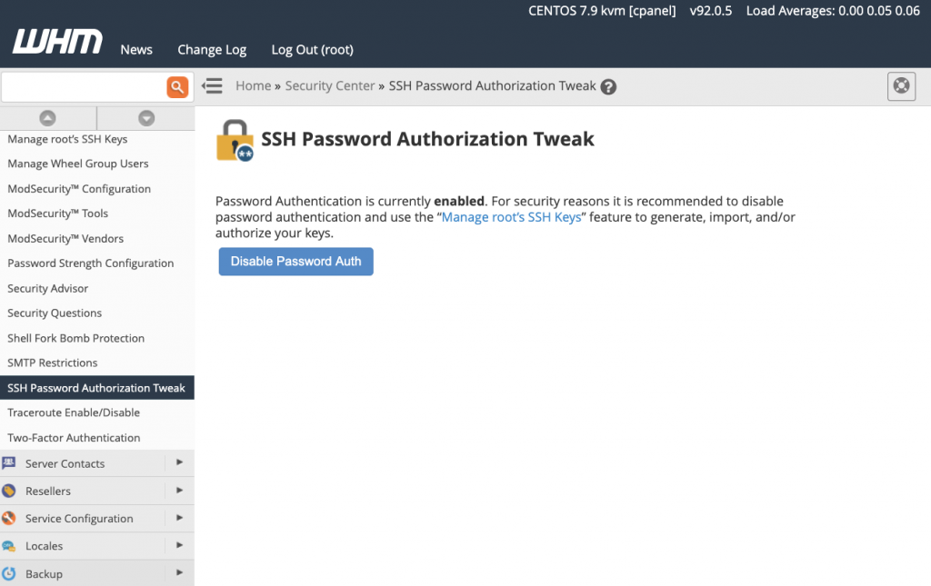Focus the sidebar search input field
The image size is (931, 586).
coord(84,87)
